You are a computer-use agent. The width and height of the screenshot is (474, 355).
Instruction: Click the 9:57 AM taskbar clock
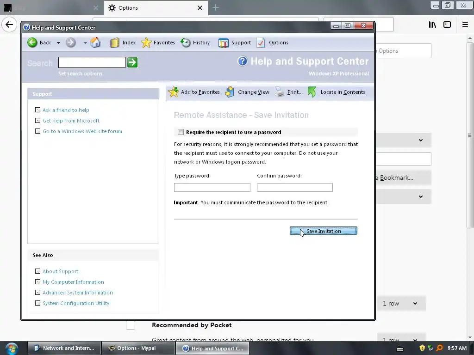(457, 349)
